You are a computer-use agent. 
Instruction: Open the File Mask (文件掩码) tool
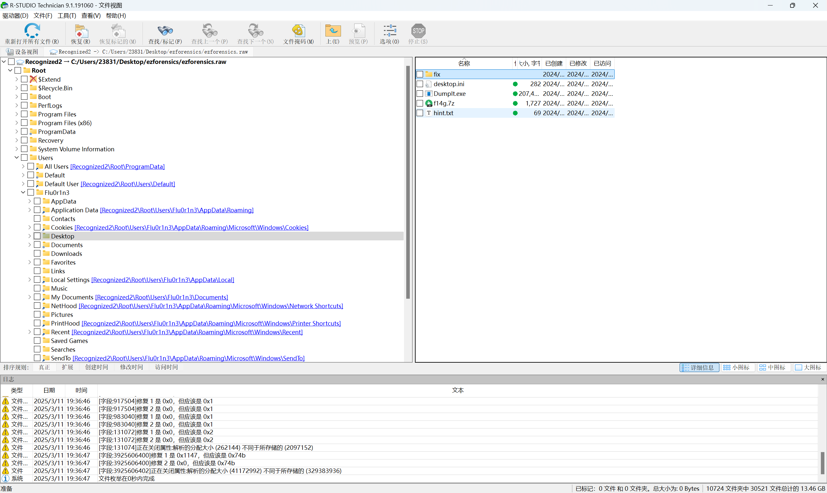(298, 31)
